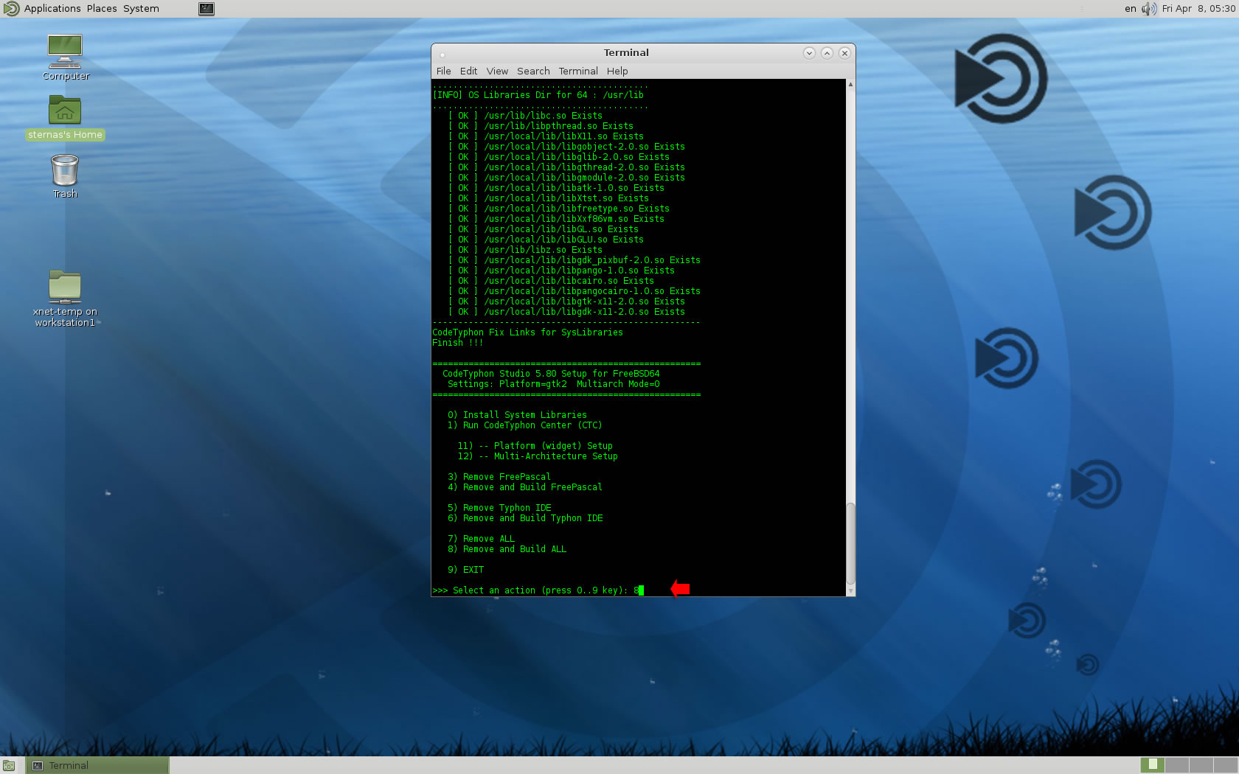
Task: Click '/usr/lib/libc.so Exists' line
Action: pyautogui.click(x=525, y=116)
